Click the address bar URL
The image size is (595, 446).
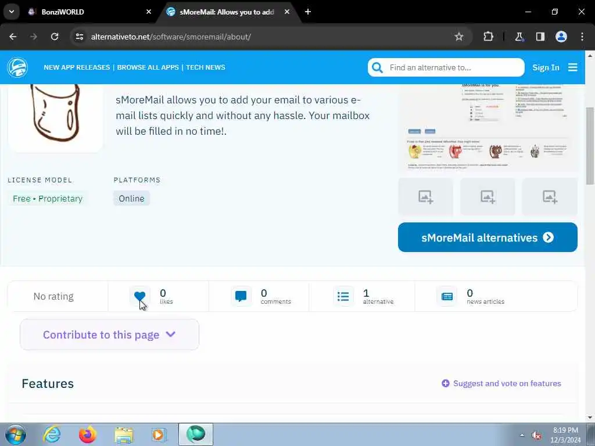[171, 37]
